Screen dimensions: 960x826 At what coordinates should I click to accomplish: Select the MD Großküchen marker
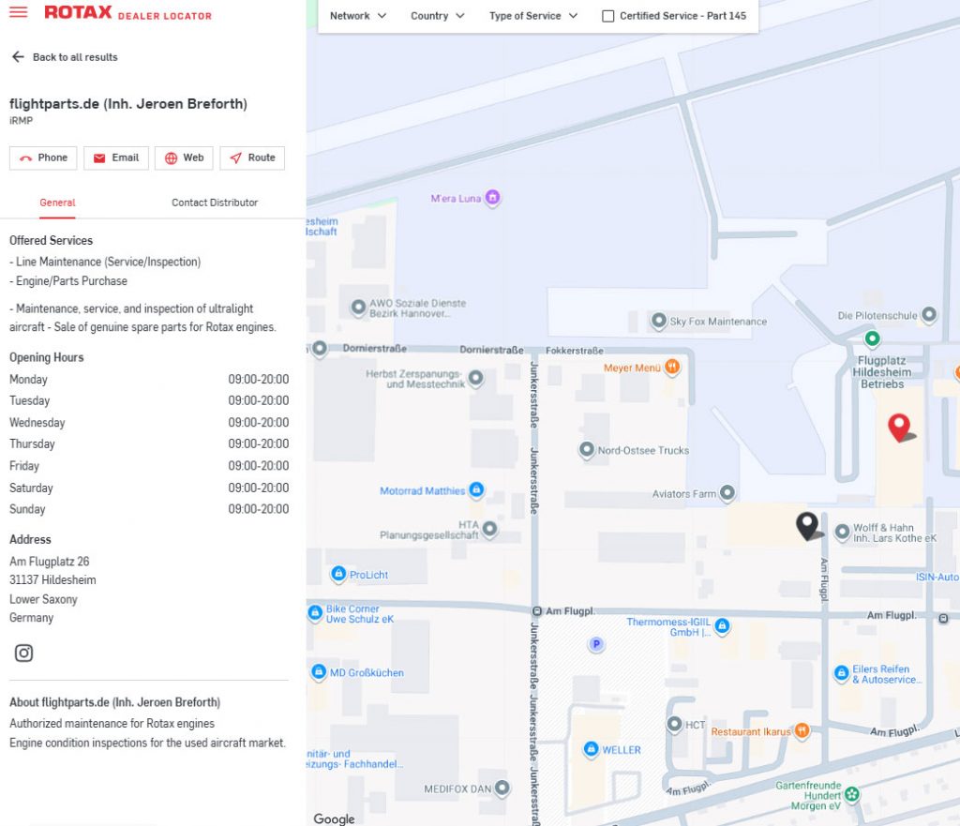tap(319, 671)
